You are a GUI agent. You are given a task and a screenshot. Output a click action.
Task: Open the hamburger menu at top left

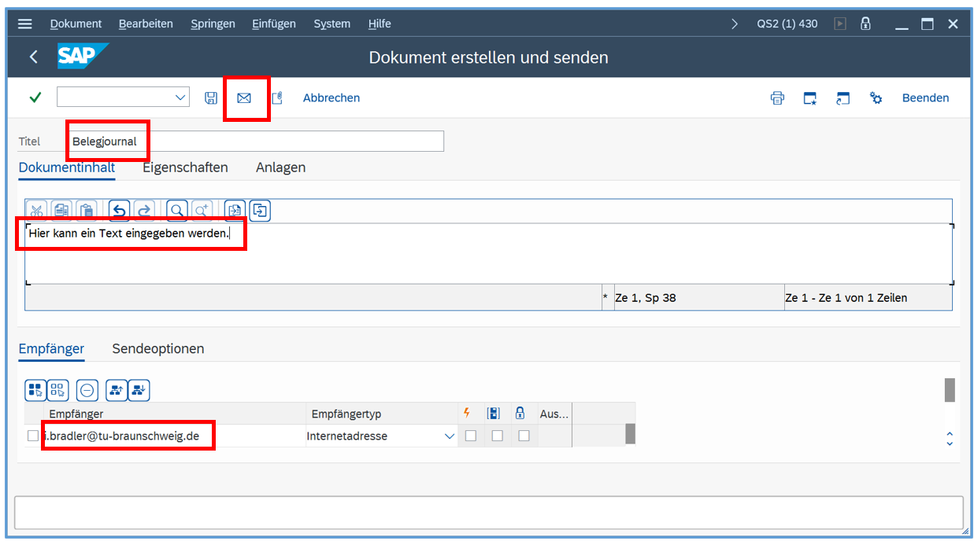point(25,24)
